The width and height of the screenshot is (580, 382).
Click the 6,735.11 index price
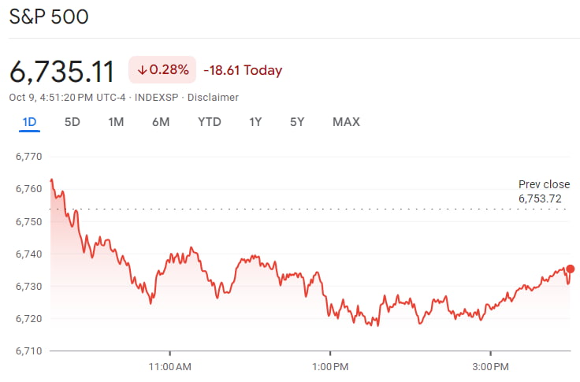[x=62, y=71]
